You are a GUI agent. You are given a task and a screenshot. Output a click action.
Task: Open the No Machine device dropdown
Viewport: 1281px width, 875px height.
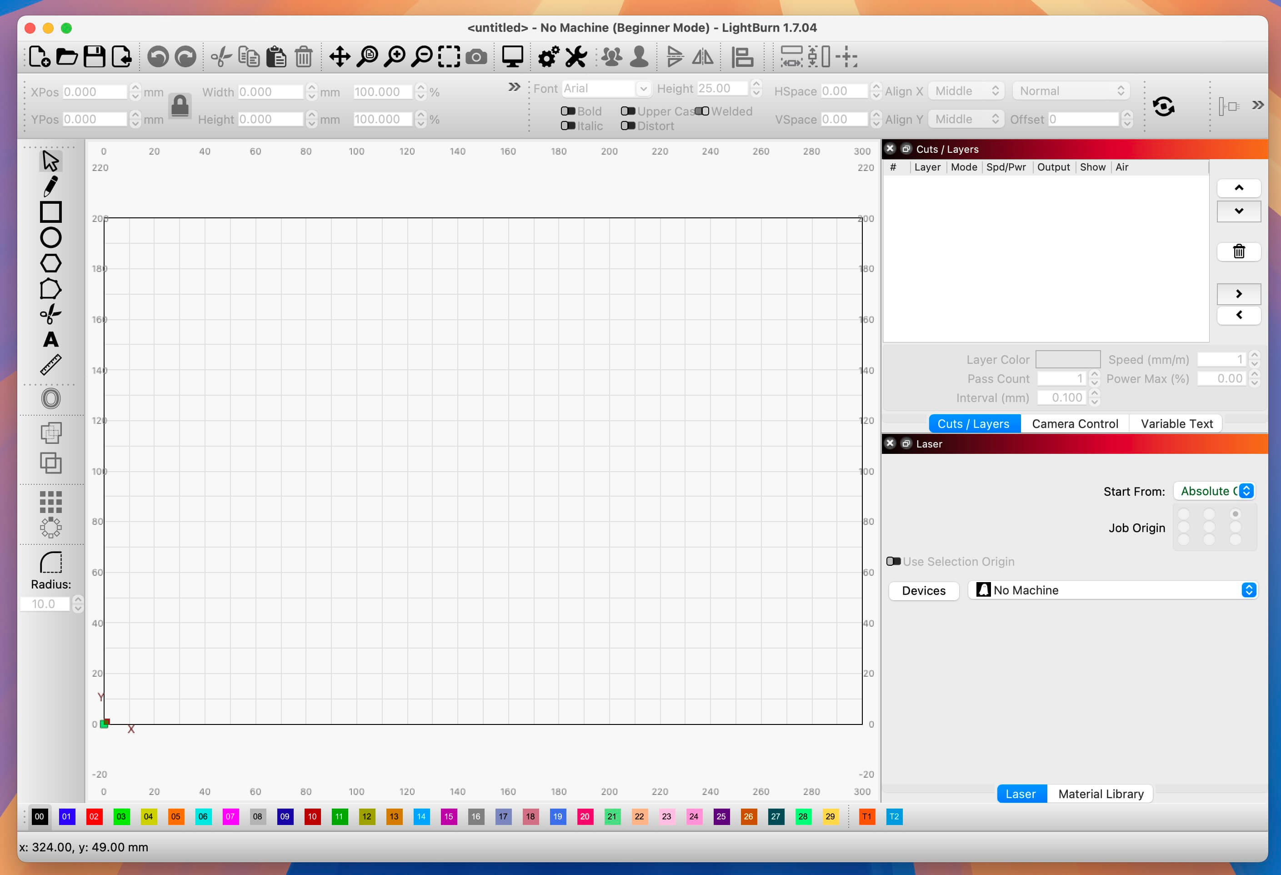tap(1248, 589)
